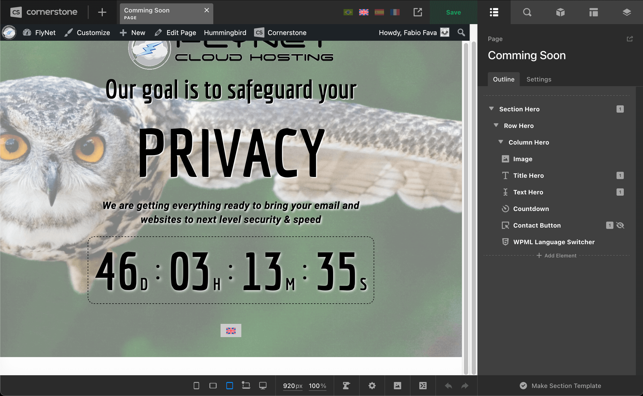643x396 pixels.
Task: Select Section Hero in the outline
Action: (x=519, y=109)
